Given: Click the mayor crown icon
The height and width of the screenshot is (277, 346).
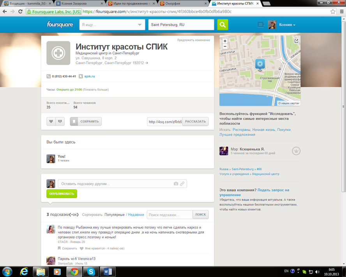Looking at the screenshot, I should tap(296, 151).
